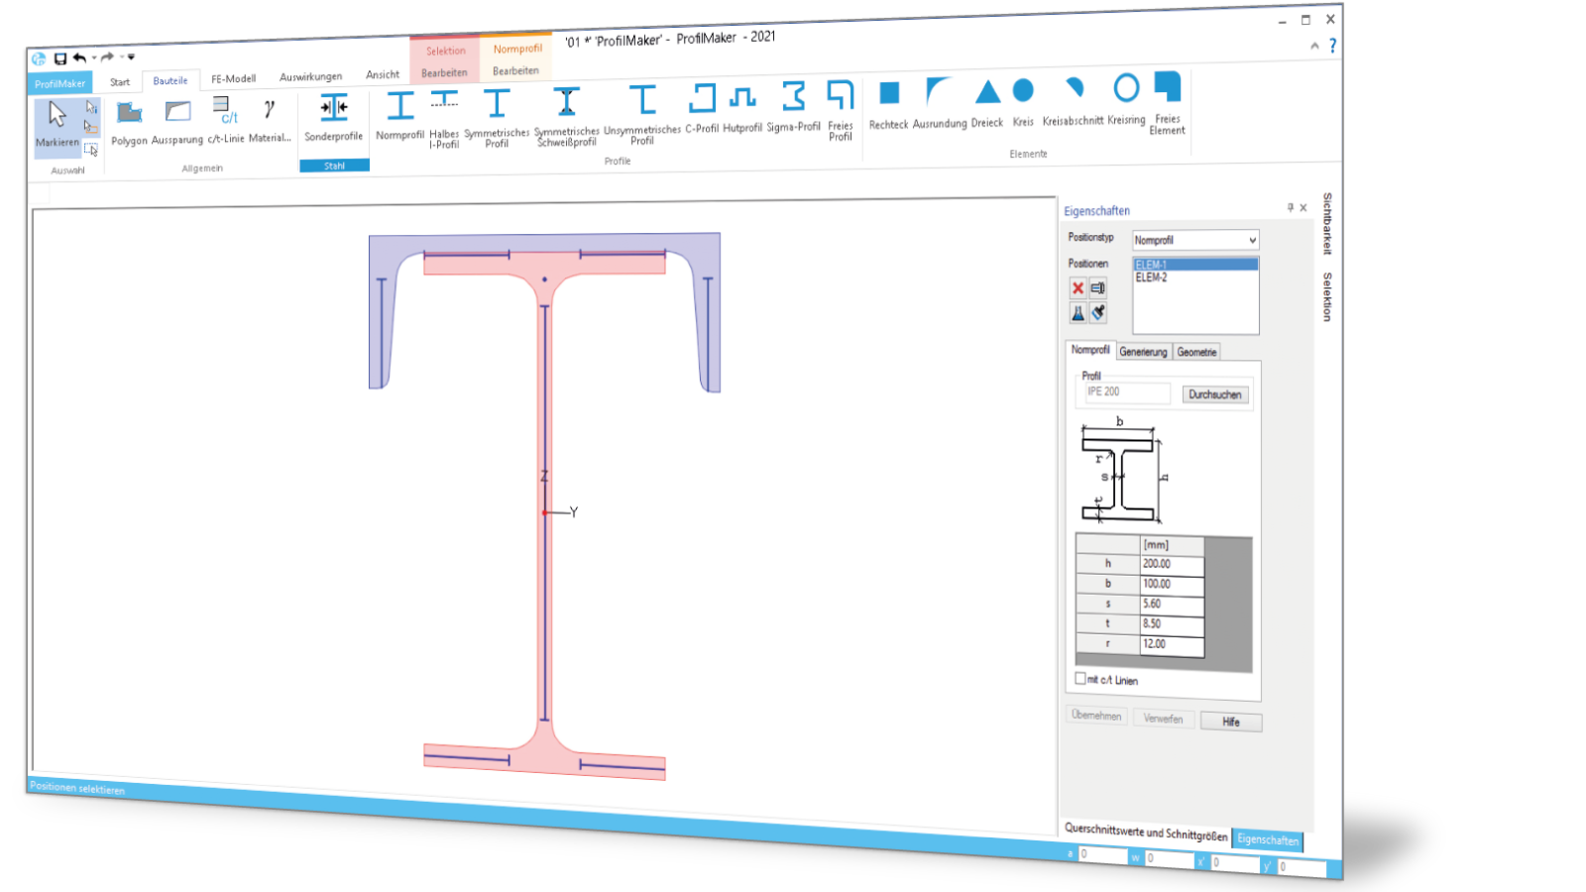
Task: Pin the Eigenschaften panel
Action: point(1290,207)
